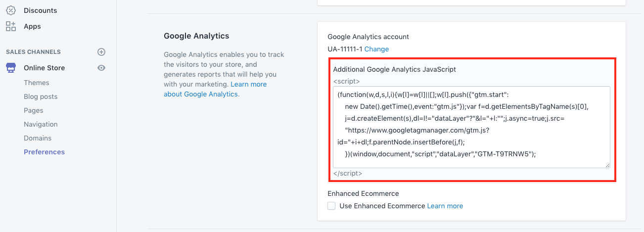The height and width of the screenshot is (232, 644).
Task: Open Blog posts page
Action: 41,96
